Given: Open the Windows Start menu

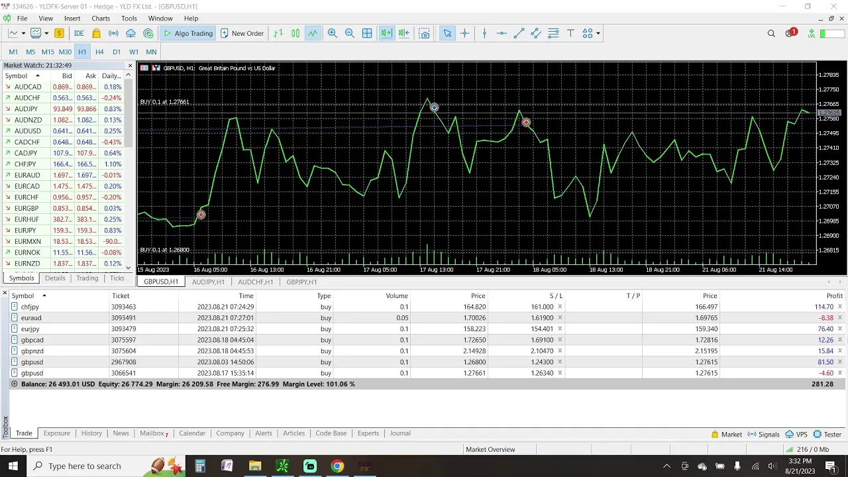Looking at the screenshot, I should point(13,466).
